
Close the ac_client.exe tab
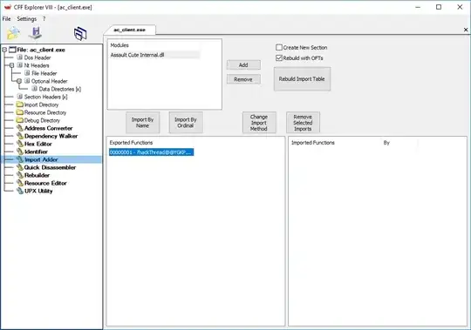point(466,30)
